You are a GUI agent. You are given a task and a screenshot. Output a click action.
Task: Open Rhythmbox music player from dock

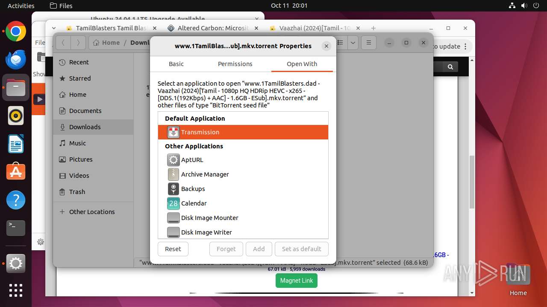(x=16, y=116)
